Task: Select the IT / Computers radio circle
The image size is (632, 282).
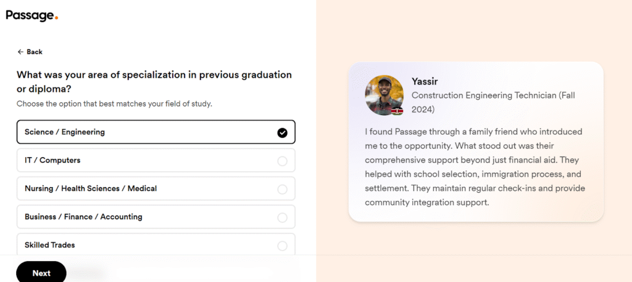Action: click(282, 161)
